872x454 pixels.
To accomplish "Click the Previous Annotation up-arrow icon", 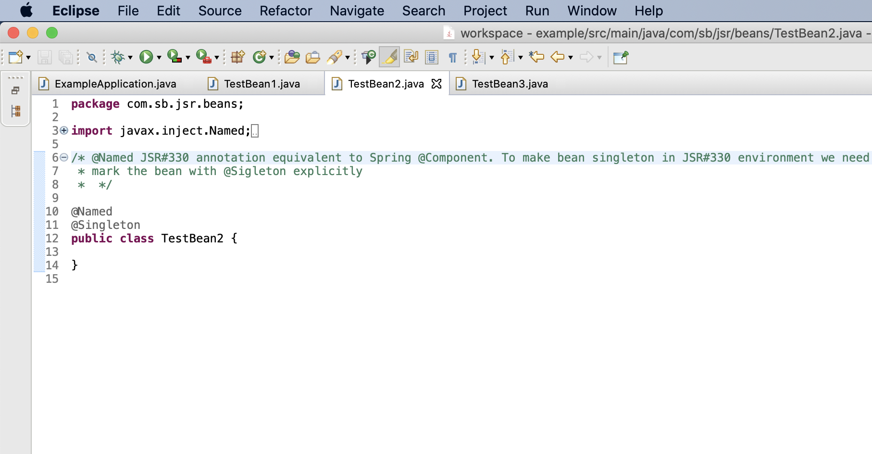I will (507, 57).
